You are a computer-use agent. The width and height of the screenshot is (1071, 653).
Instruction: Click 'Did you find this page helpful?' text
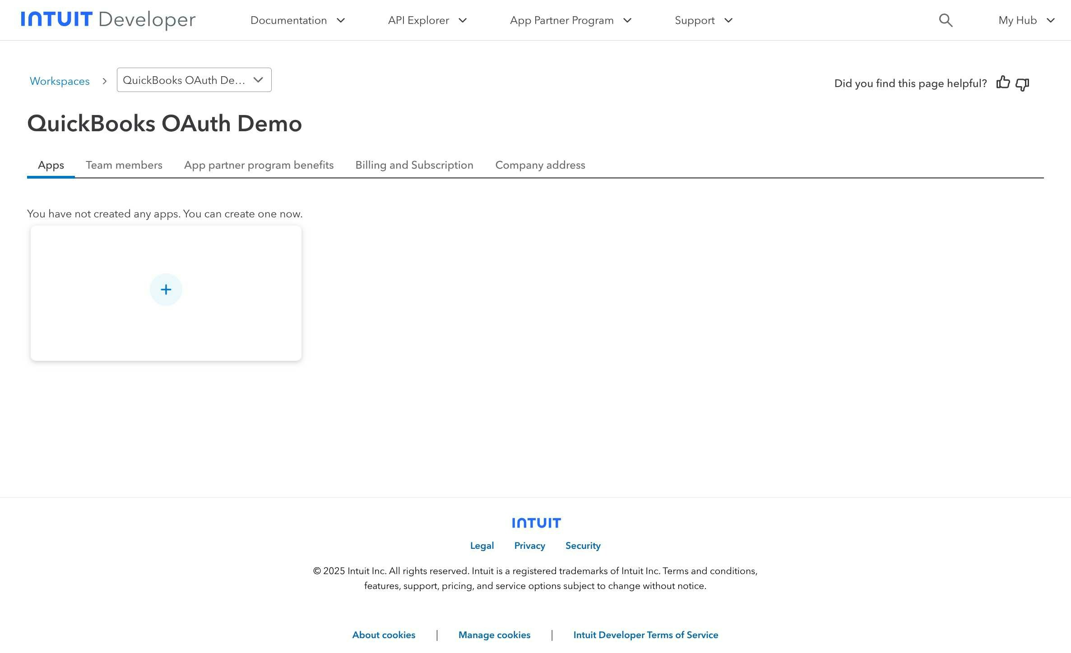[911, 83]
